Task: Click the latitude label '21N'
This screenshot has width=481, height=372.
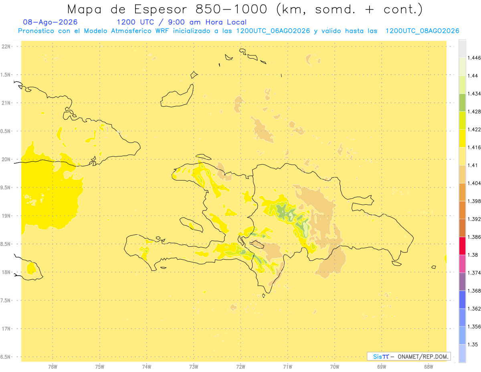Action: 6,103
